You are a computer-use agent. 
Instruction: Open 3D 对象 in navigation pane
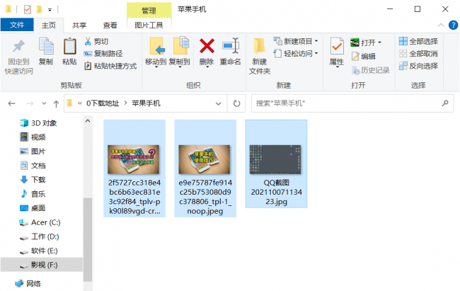38,123
